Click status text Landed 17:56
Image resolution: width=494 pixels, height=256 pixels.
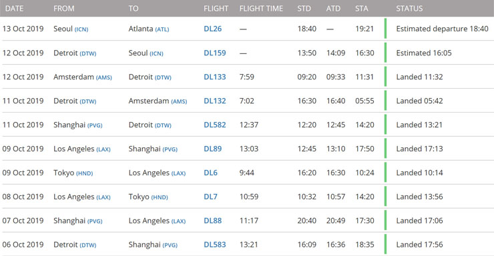point(419,245)
